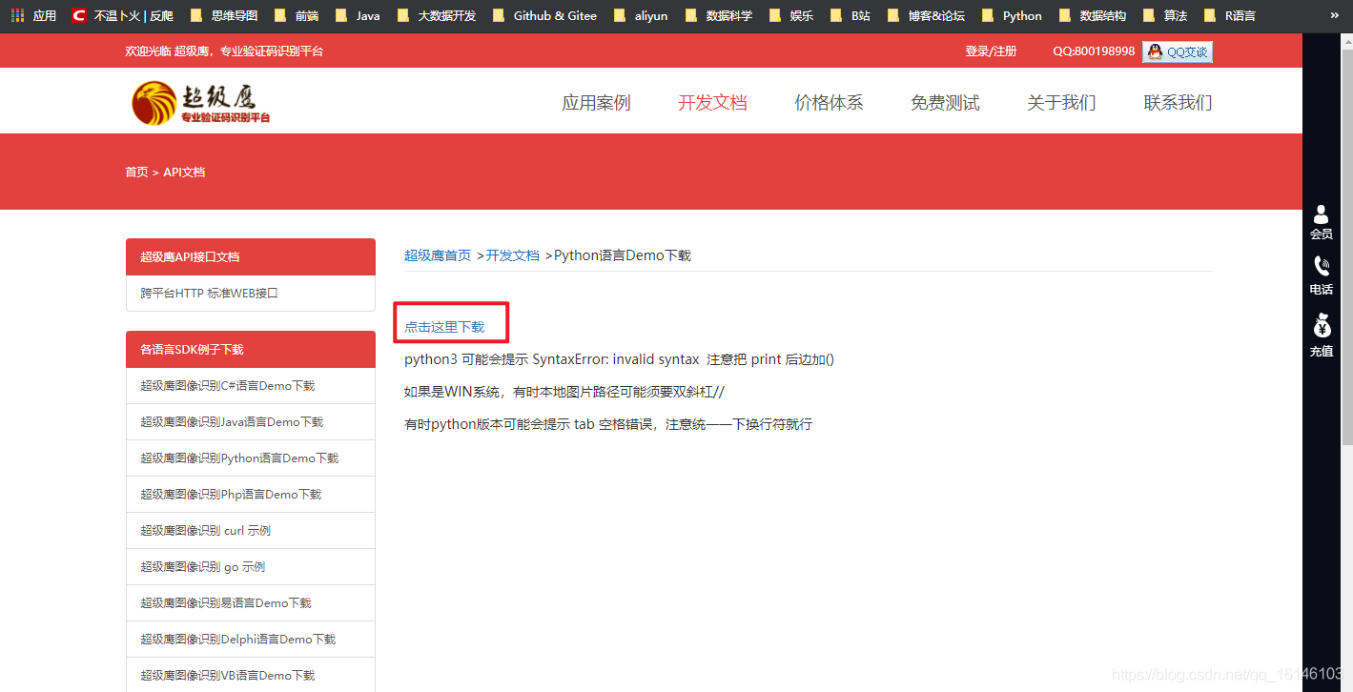Open the Github & Gitee bookmark folder
Screen dimensions: 1353x692
pyautogui.click(x=544, y=15)
